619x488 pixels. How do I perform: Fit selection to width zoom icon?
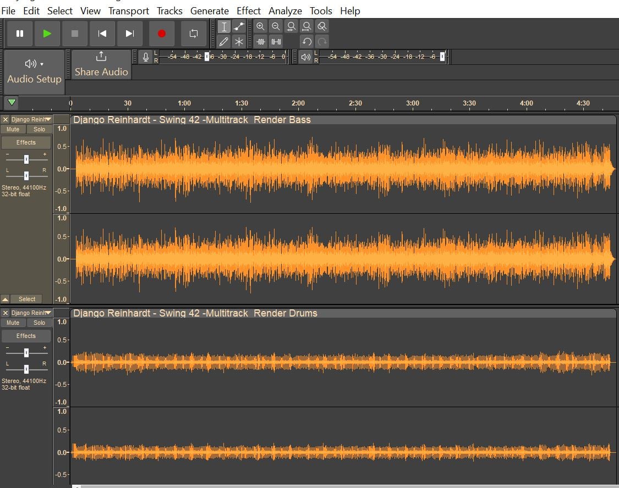coord(291,26)
